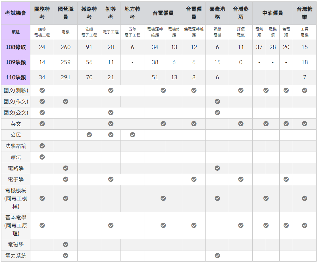The image size is (318, 263).
Task: Click the 法學緒論 checkmark under 關務特考
Action: (42, 146)
